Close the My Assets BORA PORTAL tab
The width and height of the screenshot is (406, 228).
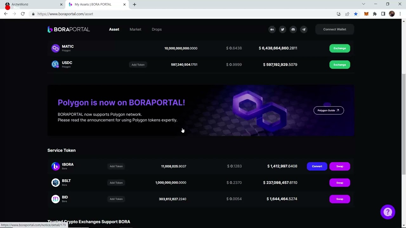coord(124,4)
